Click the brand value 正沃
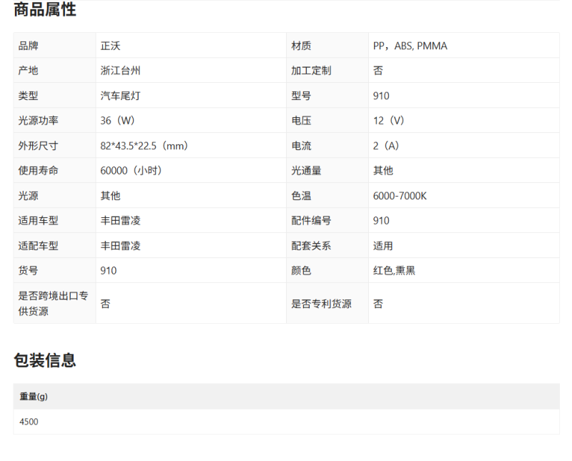This screenshot has width=572, height=461. (110, 46)
